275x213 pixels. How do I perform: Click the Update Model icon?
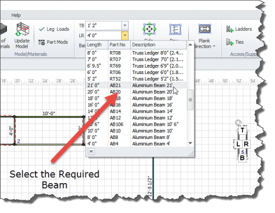point(22,29)
